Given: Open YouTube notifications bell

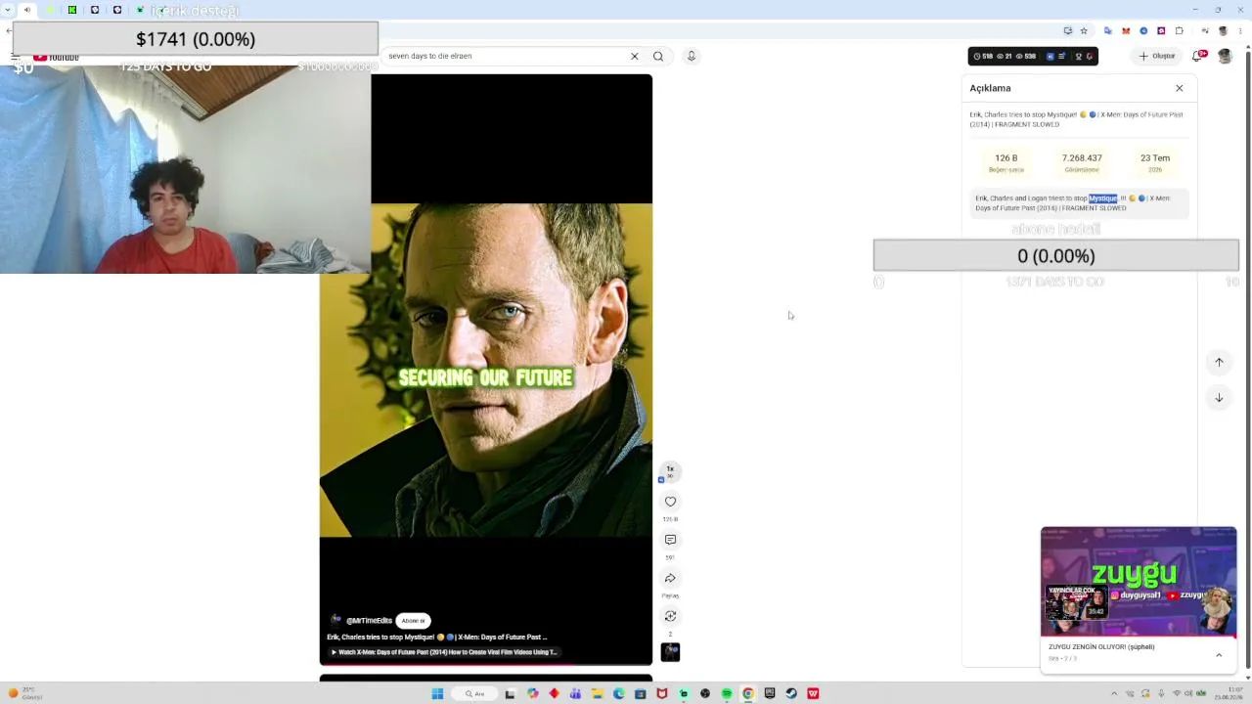Looking at the screenshot, I should click(1198, 56).
